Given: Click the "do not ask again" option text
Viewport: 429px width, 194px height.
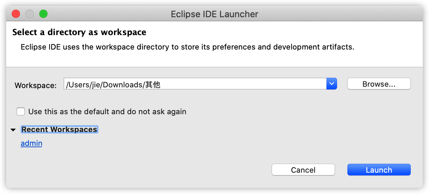Looking at the screenshot, I should [158, 111].
